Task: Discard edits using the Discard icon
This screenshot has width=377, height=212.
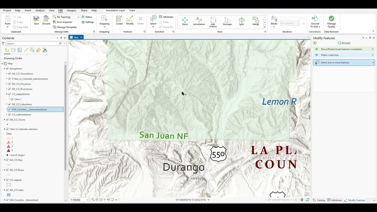Action: point(46,20)
